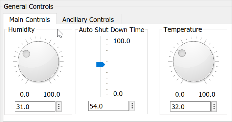Select the Main Controls tab

coord(30,19)
